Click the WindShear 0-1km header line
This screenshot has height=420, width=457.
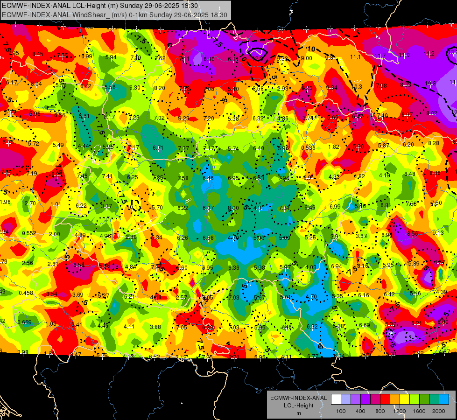(114, 15)
